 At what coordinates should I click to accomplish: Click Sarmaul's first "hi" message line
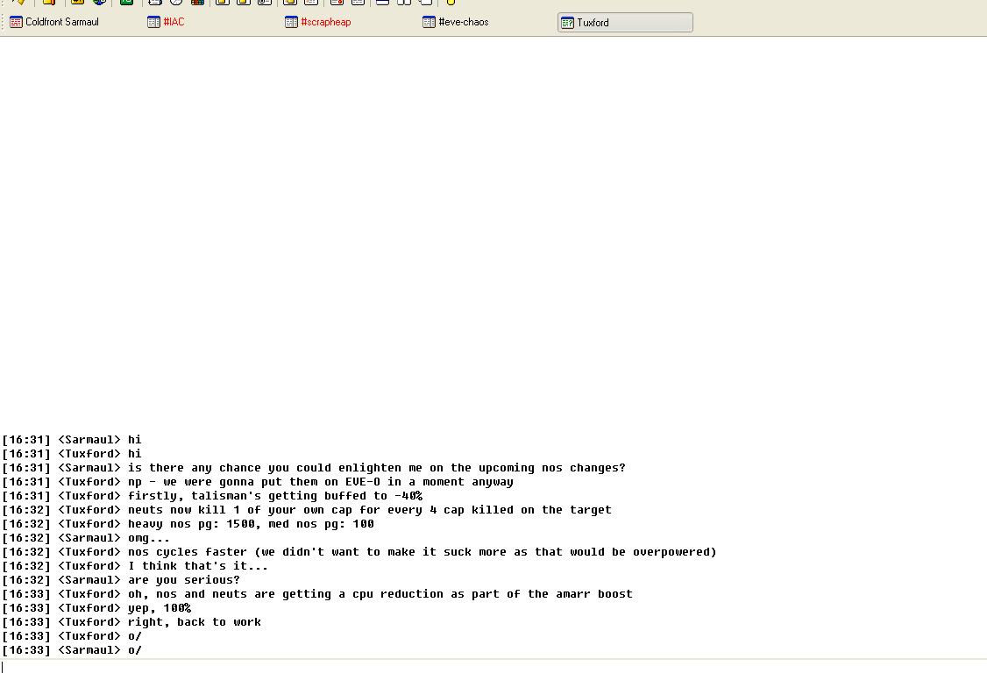pos(72,439)
